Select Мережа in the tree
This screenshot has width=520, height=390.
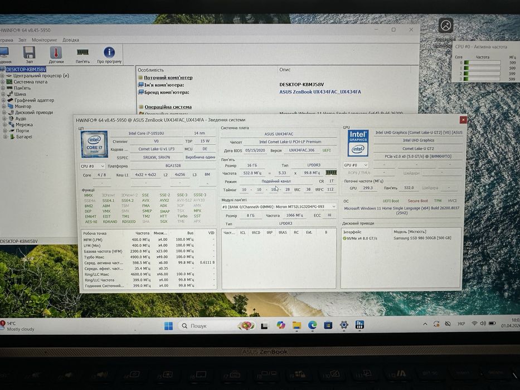click(x=24, y=125)
